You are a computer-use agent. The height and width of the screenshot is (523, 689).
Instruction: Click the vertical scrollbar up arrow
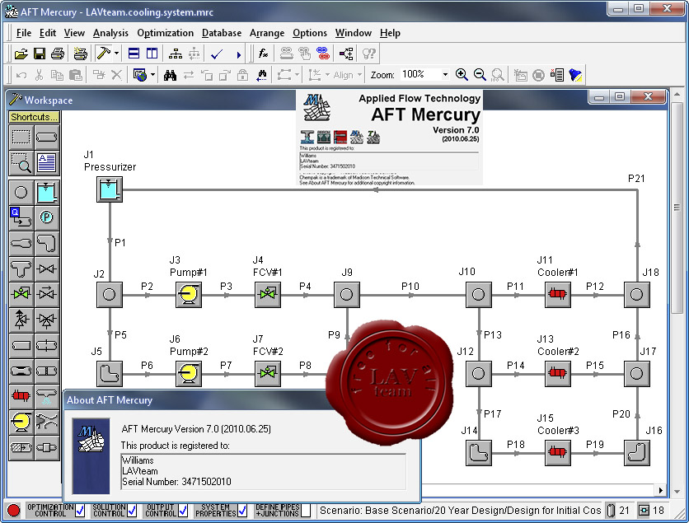tap(677, 95)
